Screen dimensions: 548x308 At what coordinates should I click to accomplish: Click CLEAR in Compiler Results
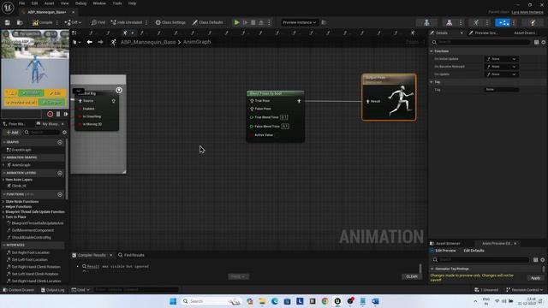[x=412, y=276]
